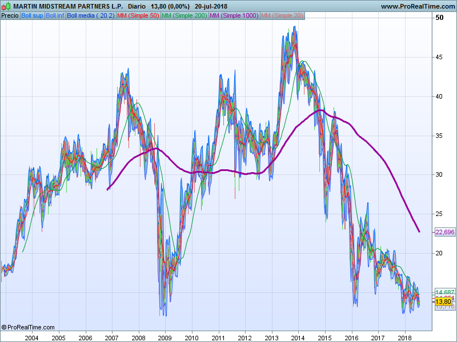Image resolution: width=457 pixels, height=342 pixels.
Task: Select the 2012 time axis label
Action: [245, 338]
